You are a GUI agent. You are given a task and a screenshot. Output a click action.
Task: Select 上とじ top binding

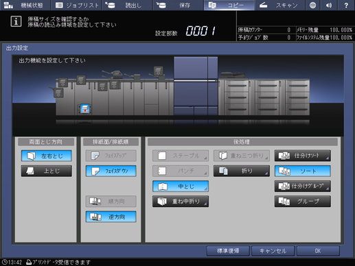pos(47,171)
